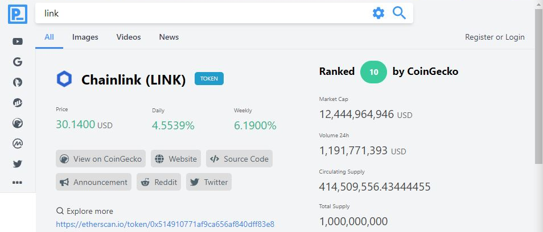543x232 pixels.
Task: Open the Twitter button under Chainlink
Action: click(x=209, y=182)
